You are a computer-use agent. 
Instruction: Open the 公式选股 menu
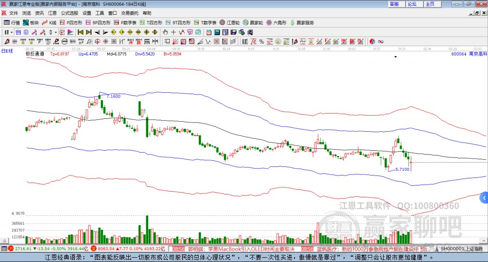click(x=70, y=13)
